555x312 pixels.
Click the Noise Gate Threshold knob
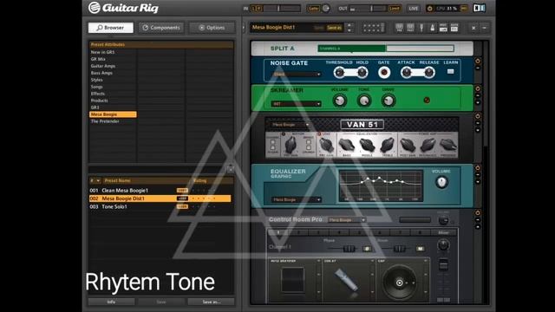(x=339, y=73)
